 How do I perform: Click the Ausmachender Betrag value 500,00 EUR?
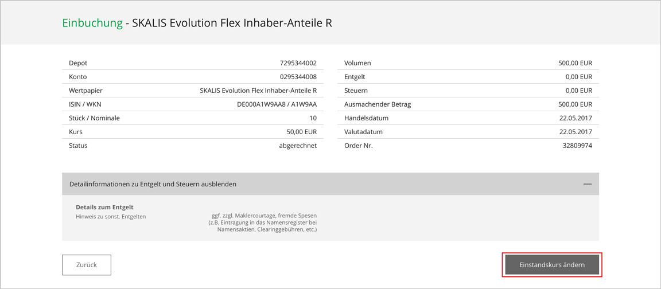coord(576,104)
